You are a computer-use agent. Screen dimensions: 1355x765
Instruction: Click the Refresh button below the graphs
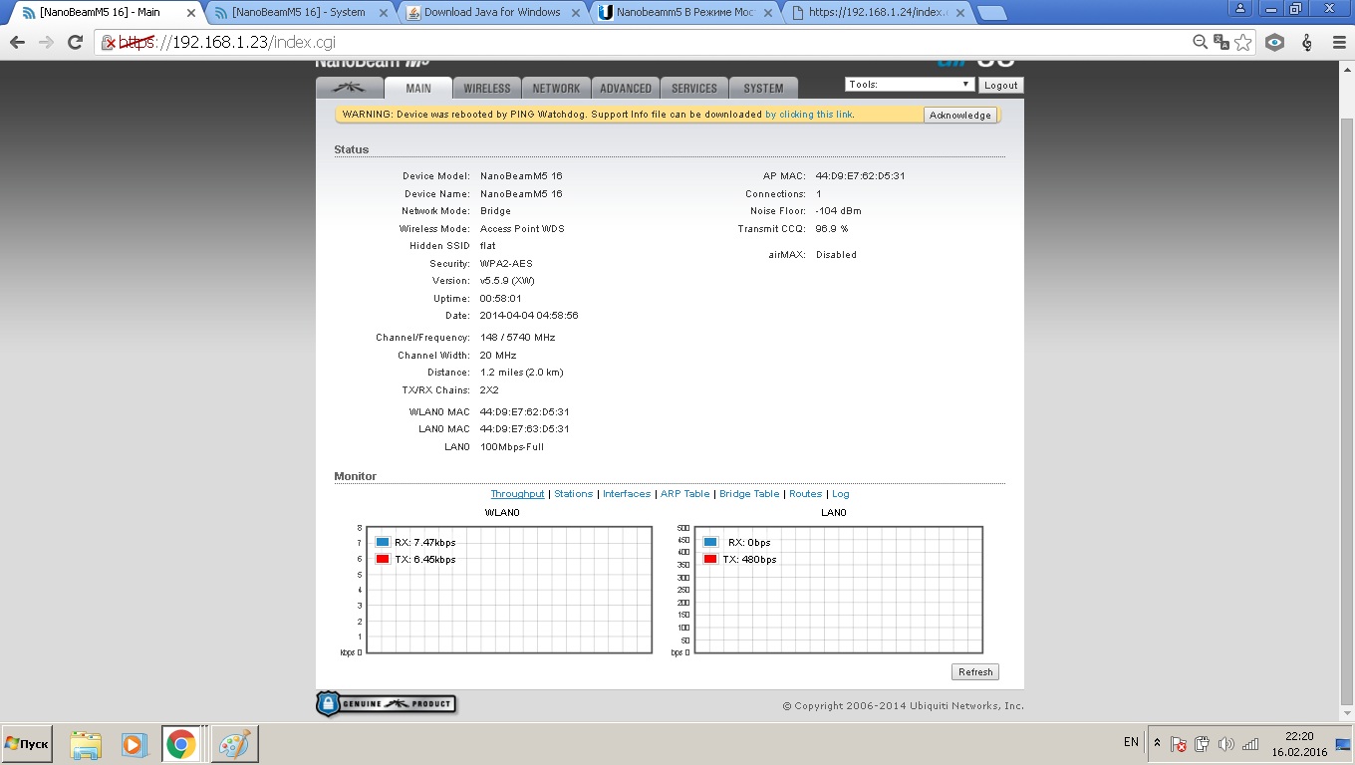pos(975,671)
